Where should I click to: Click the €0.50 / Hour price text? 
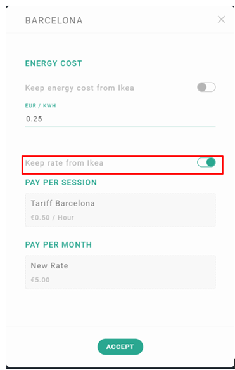click(53, 217)
